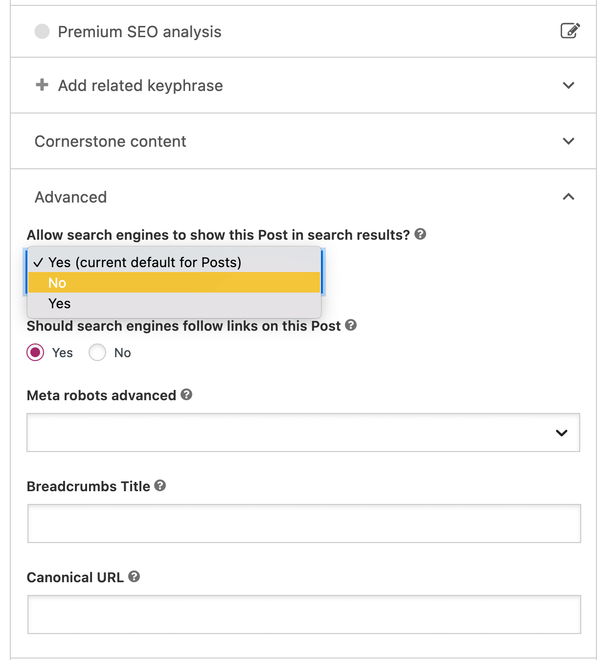Click the Premium SEO analysis label
The height and width of the screenshot is (660, 615).
pyautogui.click(x=140, y=31)
